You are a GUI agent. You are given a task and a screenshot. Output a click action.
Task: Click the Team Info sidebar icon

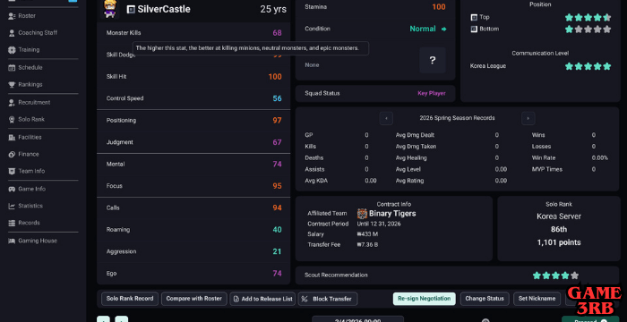click(x=12, y=171)
